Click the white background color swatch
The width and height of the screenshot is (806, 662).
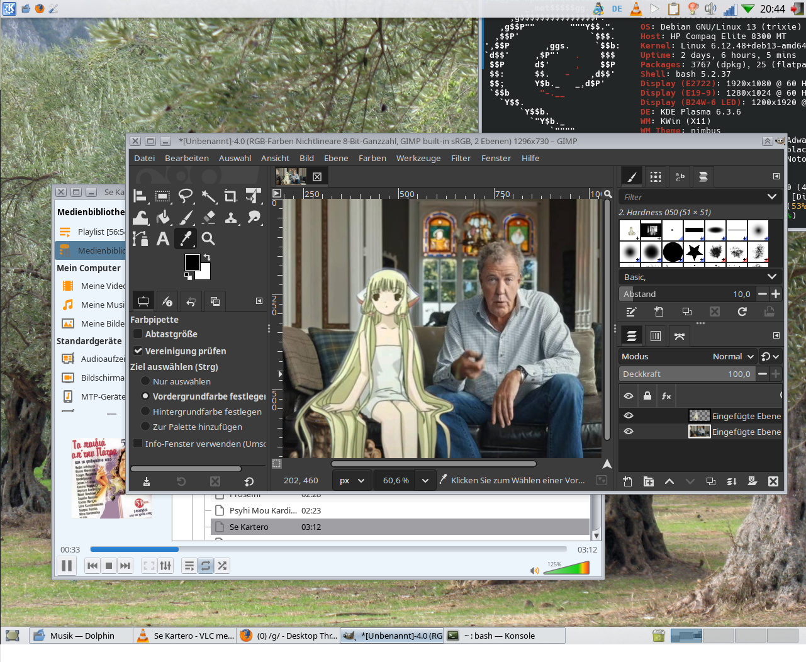coord(204,274)
